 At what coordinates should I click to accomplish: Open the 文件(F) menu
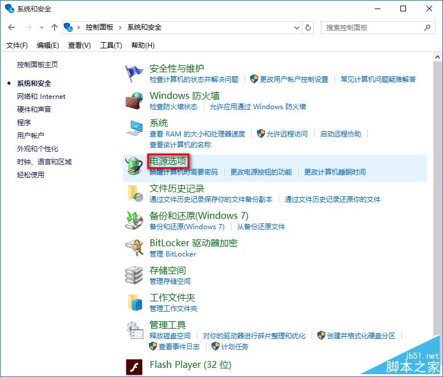pyautogui.click(x=16, y=45)
